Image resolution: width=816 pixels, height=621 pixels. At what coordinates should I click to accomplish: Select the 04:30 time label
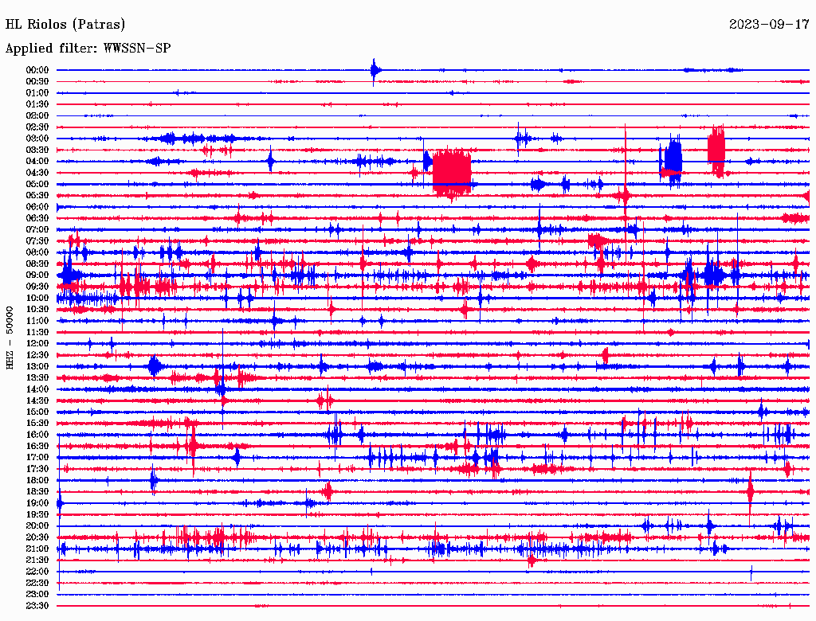pyautogui.click(x=37, y=173)
